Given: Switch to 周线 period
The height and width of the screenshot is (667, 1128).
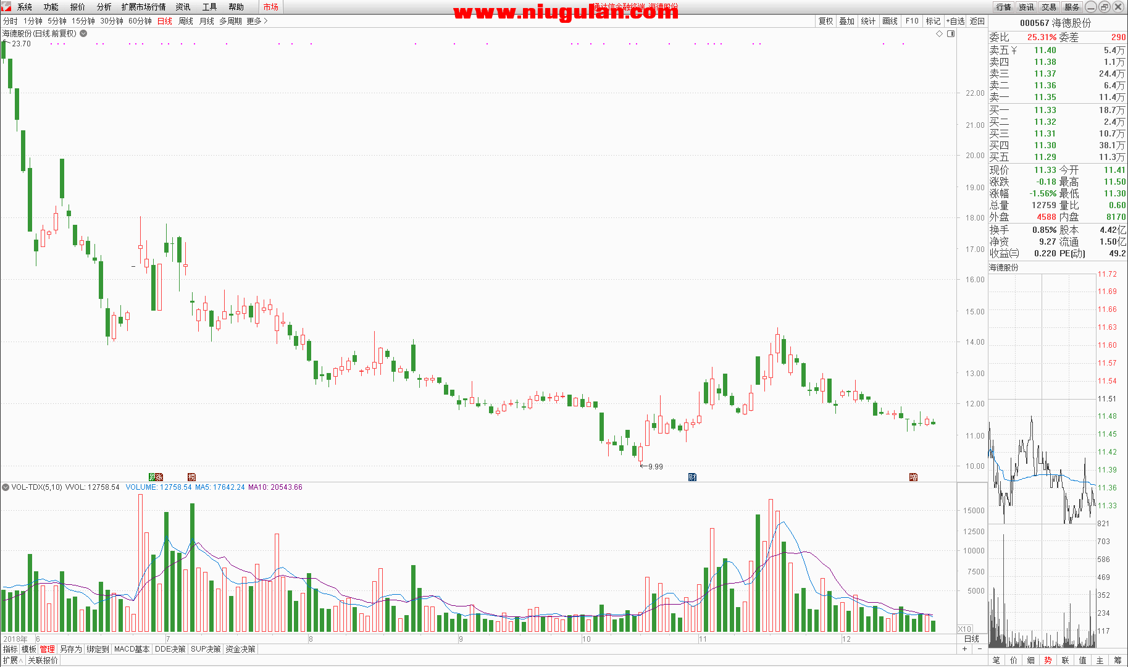Looking at the screenshot, I should point(186,21).
